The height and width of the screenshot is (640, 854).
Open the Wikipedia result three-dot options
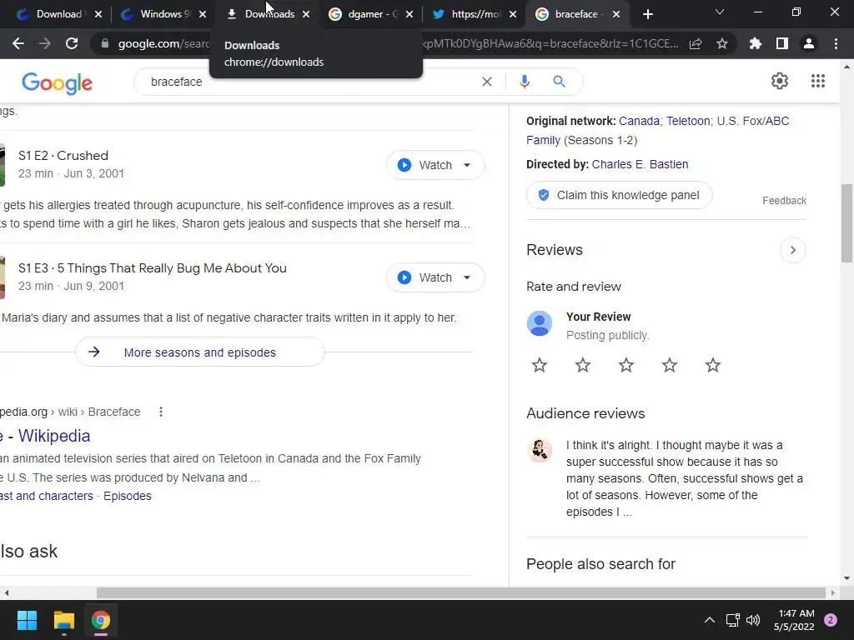point(161,412)
